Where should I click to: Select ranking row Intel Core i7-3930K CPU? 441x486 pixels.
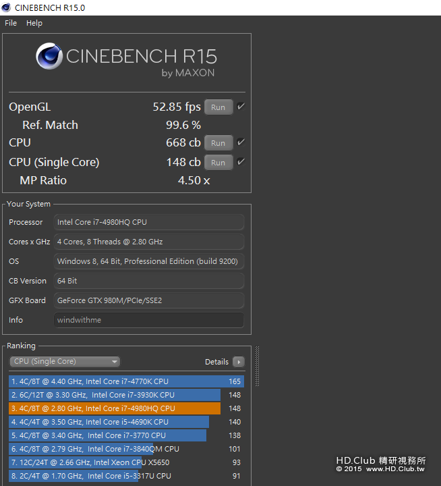126,395
